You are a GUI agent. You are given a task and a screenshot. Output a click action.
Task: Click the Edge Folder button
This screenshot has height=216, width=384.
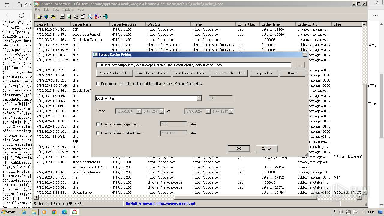[264, 73]
